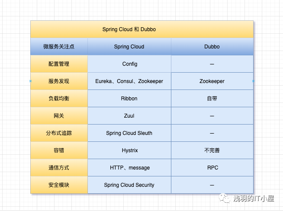The width and height of the screenshot is (283, 211).
Task: Select the 'HTTP、message' cell
Action: tap(129, 168)
